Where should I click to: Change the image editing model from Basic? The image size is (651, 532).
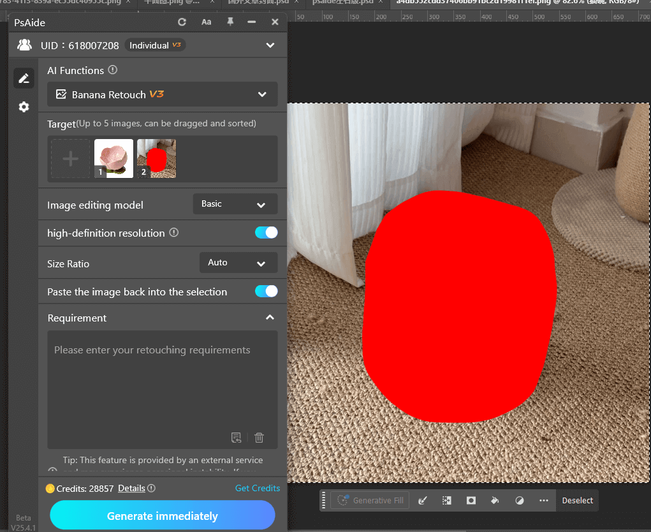click(235, 204)
